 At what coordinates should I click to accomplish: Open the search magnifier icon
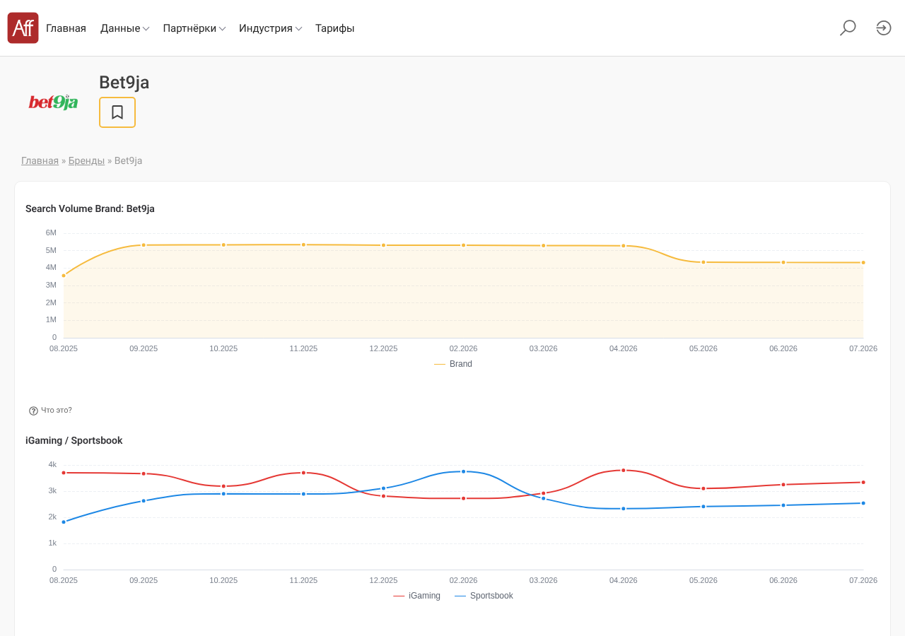pos(848,28)
